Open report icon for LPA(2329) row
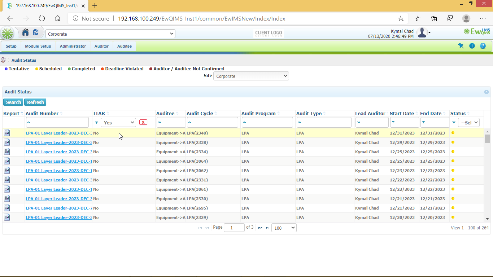The width and height of the screenshot is (493, 277). pyautogui.click(x=7, y=217)
